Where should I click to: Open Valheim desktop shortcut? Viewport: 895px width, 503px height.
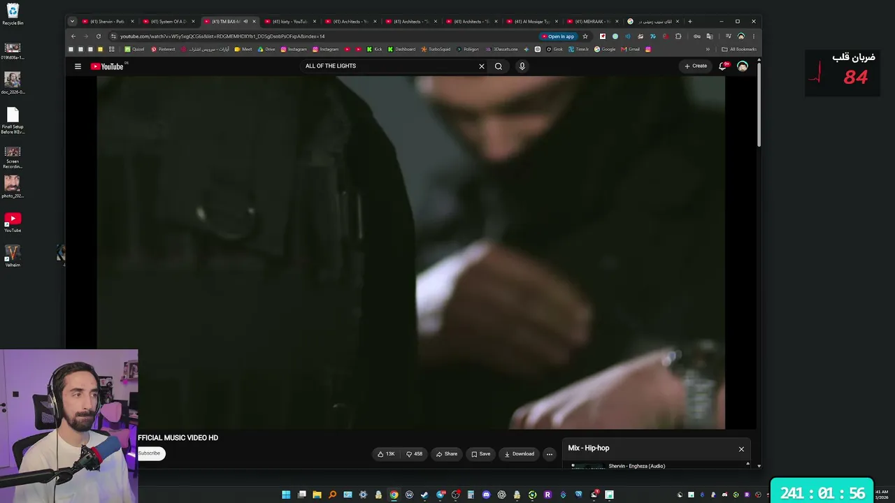(13, 256)
